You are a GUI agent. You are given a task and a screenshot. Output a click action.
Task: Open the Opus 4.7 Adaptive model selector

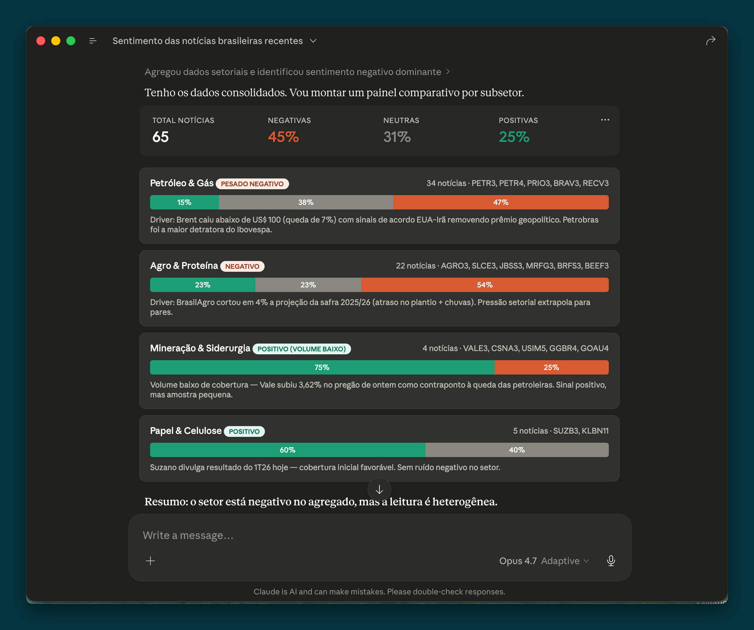coord(544,561)
